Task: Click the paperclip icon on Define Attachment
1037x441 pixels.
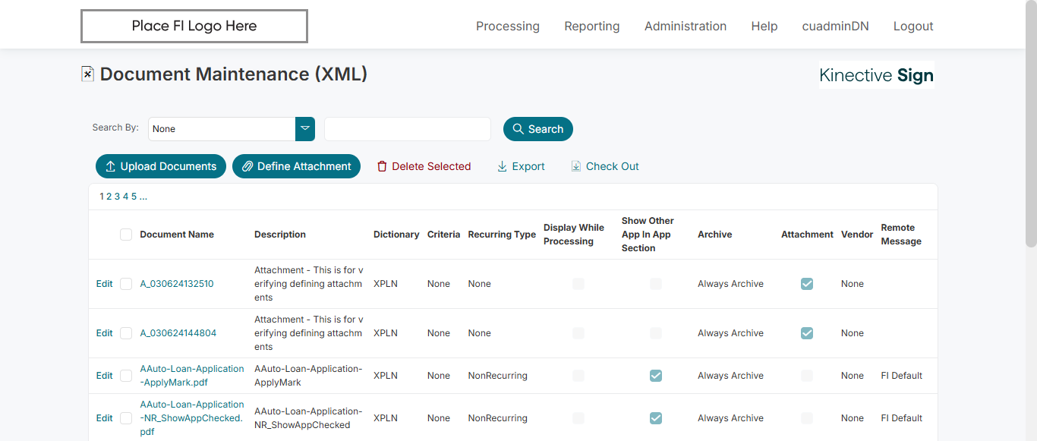Action: coord(247,166)
